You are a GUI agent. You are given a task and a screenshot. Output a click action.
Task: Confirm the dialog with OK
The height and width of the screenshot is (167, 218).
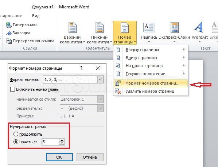[59, 157]
